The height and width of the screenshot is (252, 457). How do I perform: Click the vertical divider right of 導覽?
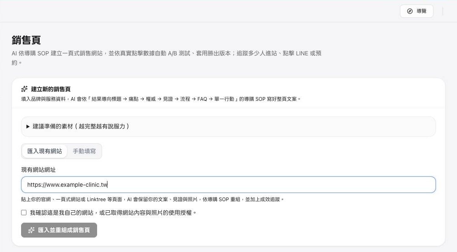coord(443,11)
